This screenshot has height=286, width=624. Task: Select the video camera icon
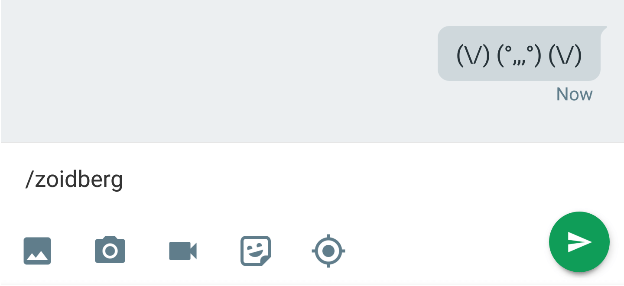[183, 251]
